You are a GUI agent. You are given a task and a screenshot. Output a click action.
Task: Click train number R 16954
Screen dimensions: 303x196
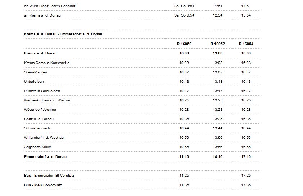246,44
